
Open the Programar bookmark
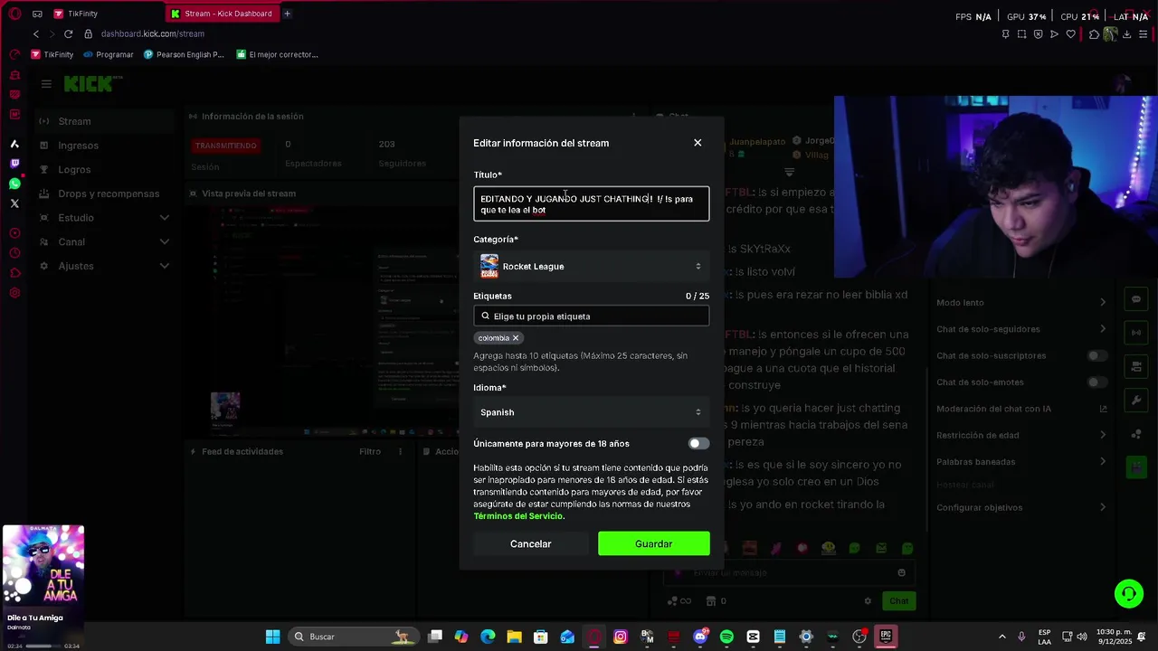pos(108,54)
